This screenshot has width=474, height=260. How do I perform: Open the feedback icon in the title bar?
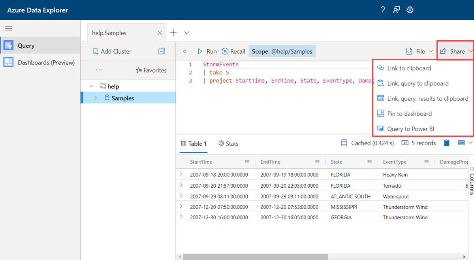click(396, 9)
